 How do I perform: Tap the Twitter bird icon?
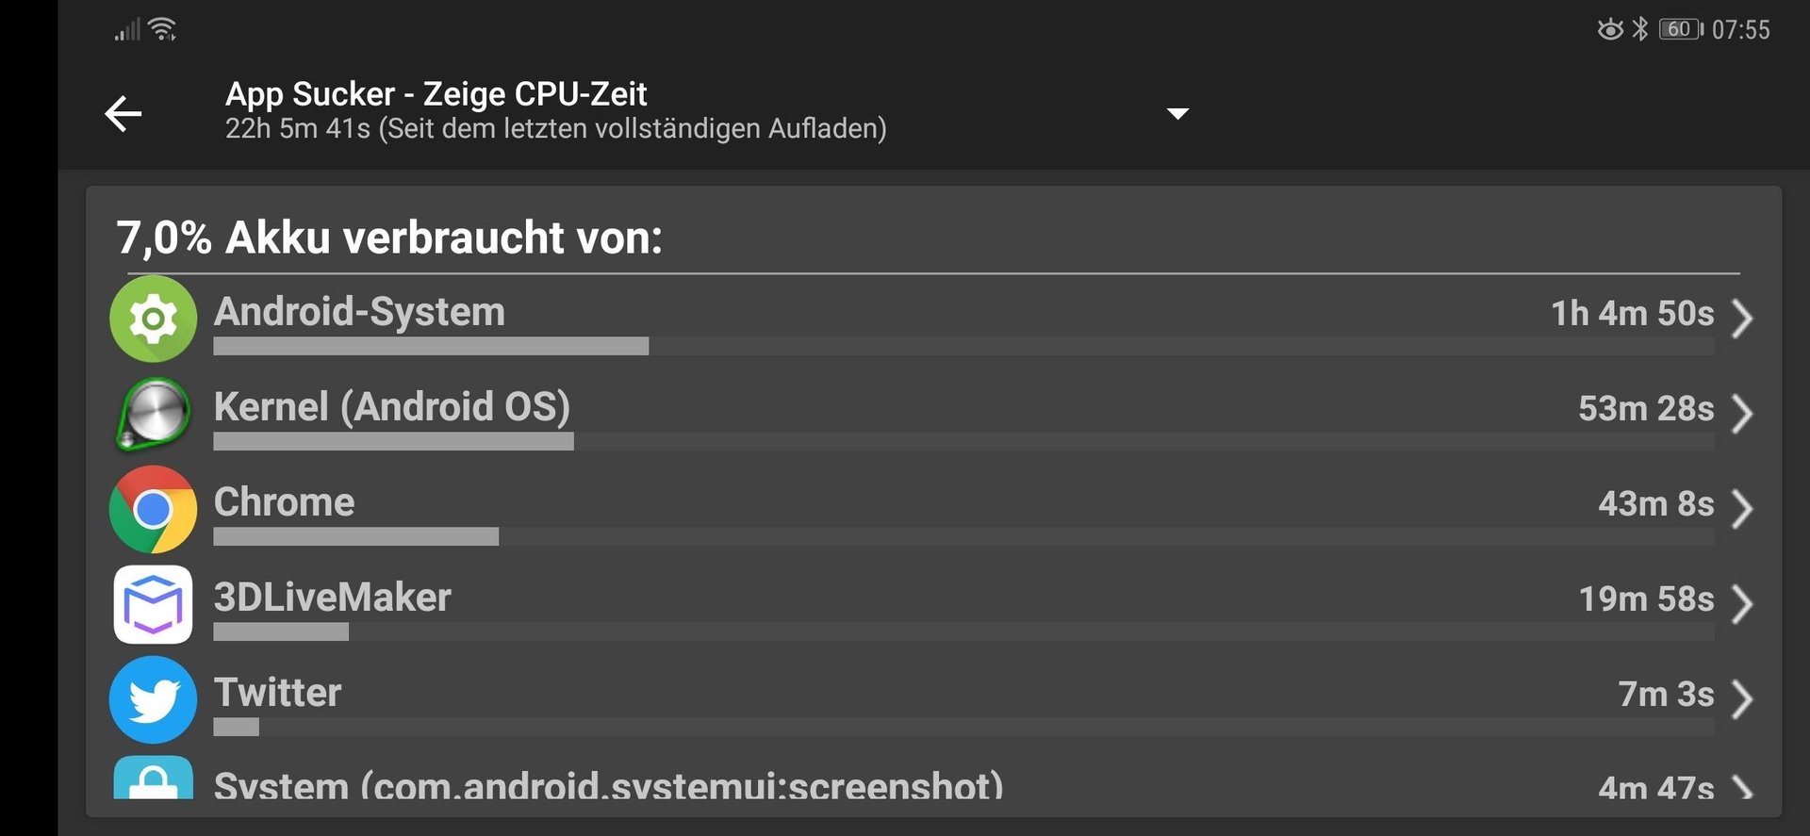click(x=153, y=699)
